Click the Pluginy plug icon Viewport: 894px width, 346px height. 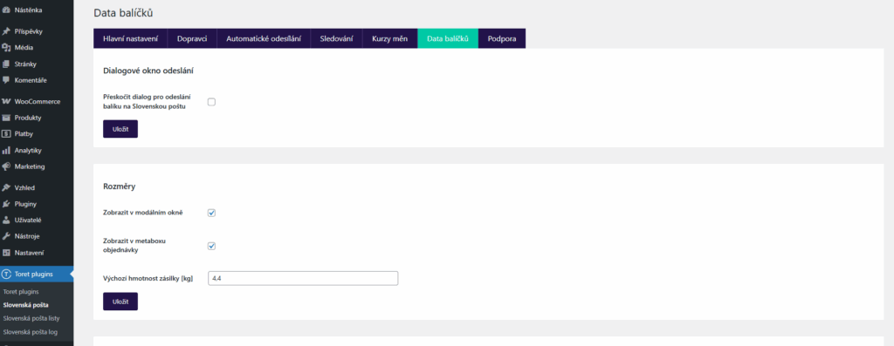tap(7, 204)
